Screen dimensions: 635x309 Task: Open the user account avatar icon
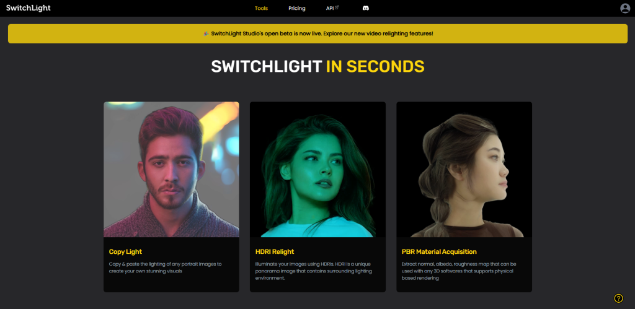pyautogui.click(x=625, y=8)
